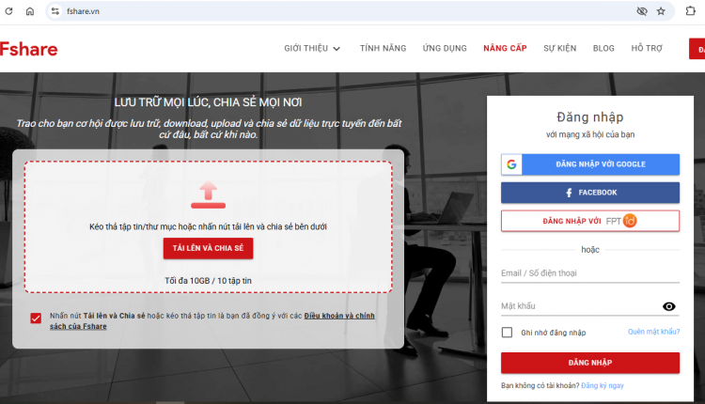Screen dimensions: 705x404
Task: Sign in with ĐĂNG NHẬP VỚI GOOGLE button
Action: click(x=590, y=164)
